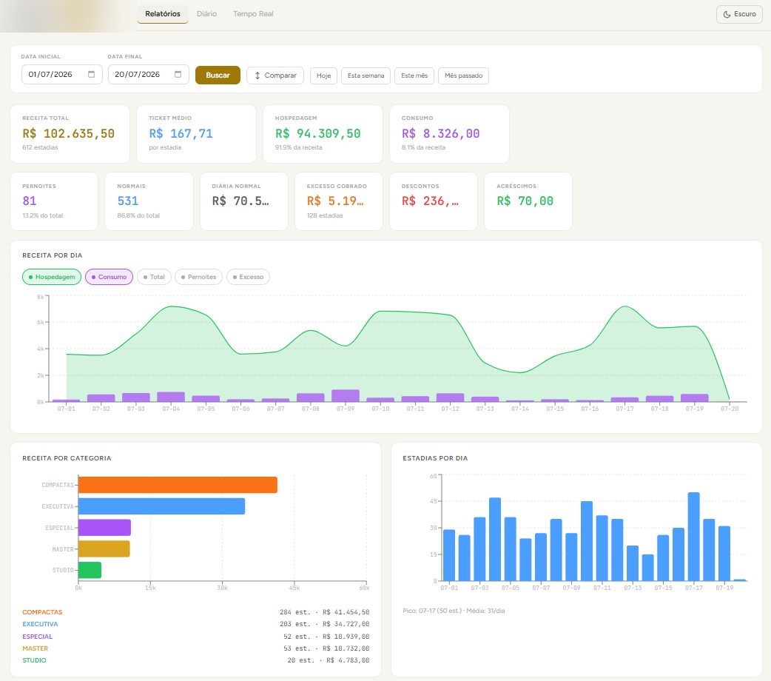Click the Normais count 531
The height and width of the screenshot is (681, 771).
point(128,201)
